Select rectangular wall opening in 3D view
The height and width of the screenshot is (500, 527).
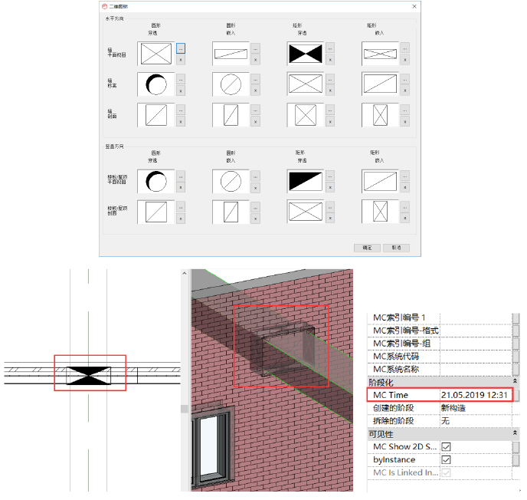(x=287, y=349)
